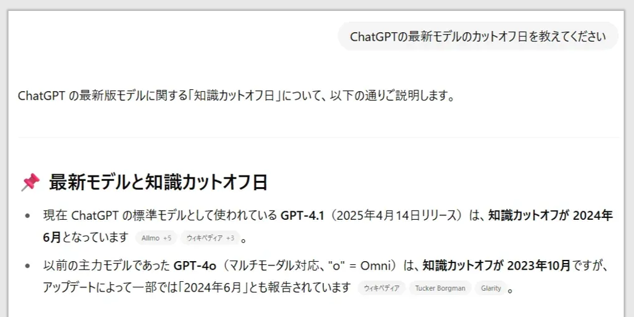Open the Allmo +5 source citation chip
This screenshot has width=634, height=317.
point(157,238)
